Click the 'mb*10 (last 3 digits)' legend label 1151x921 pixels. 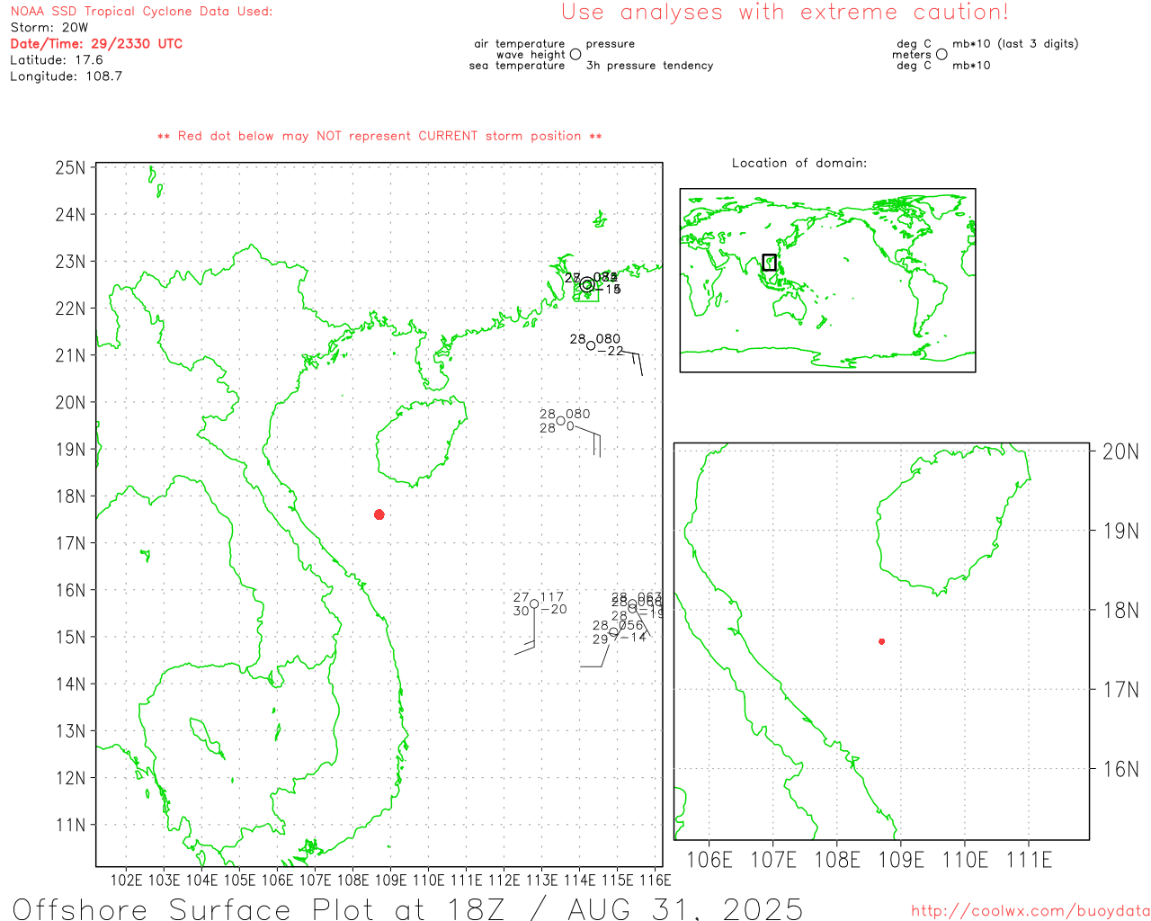1015,44
